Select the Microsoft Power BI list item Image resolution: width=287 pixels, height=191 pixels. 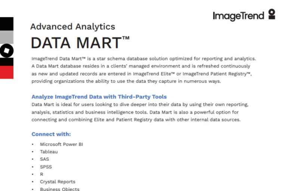(x=61, y=144)
